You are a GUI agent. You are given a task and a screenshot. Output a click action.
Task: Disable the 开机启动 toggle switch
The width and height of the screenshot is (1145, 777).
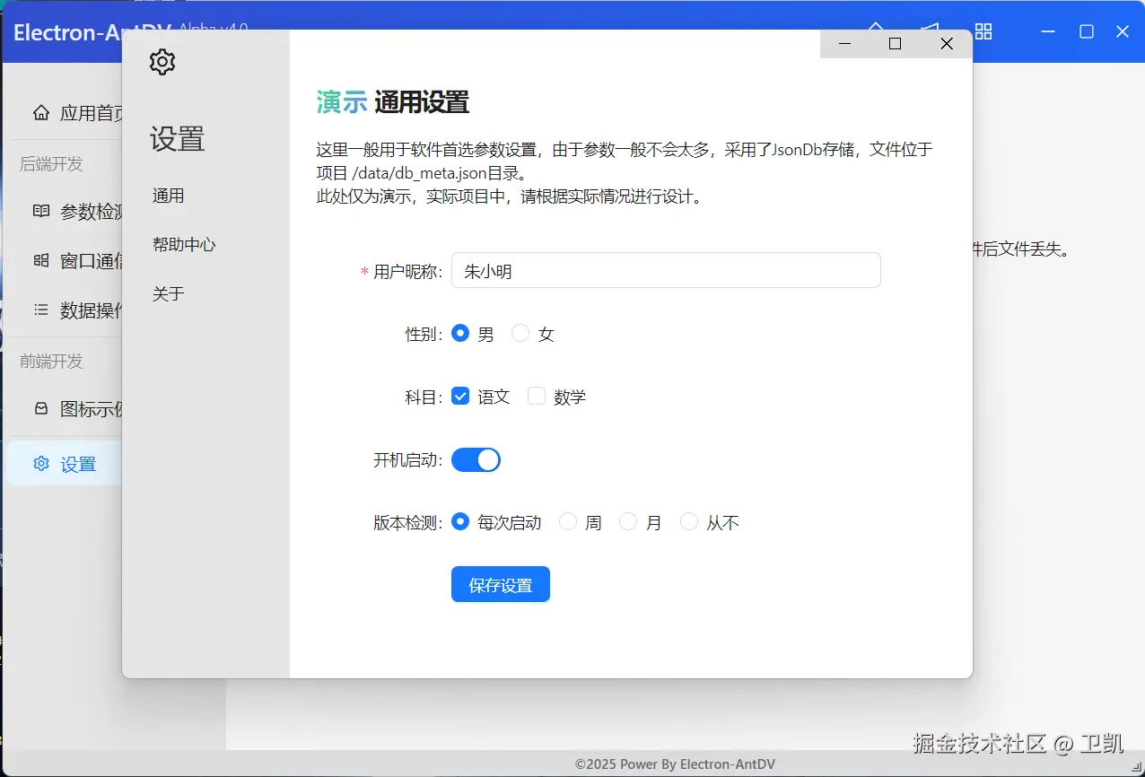(x=476, y=458)
